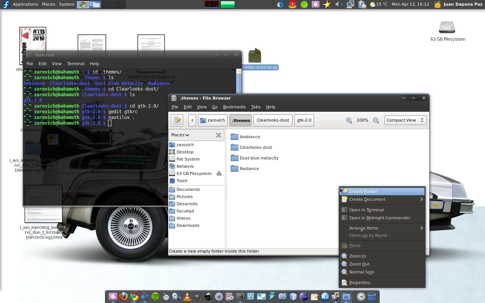Close the Places sidebar with X

219,135
